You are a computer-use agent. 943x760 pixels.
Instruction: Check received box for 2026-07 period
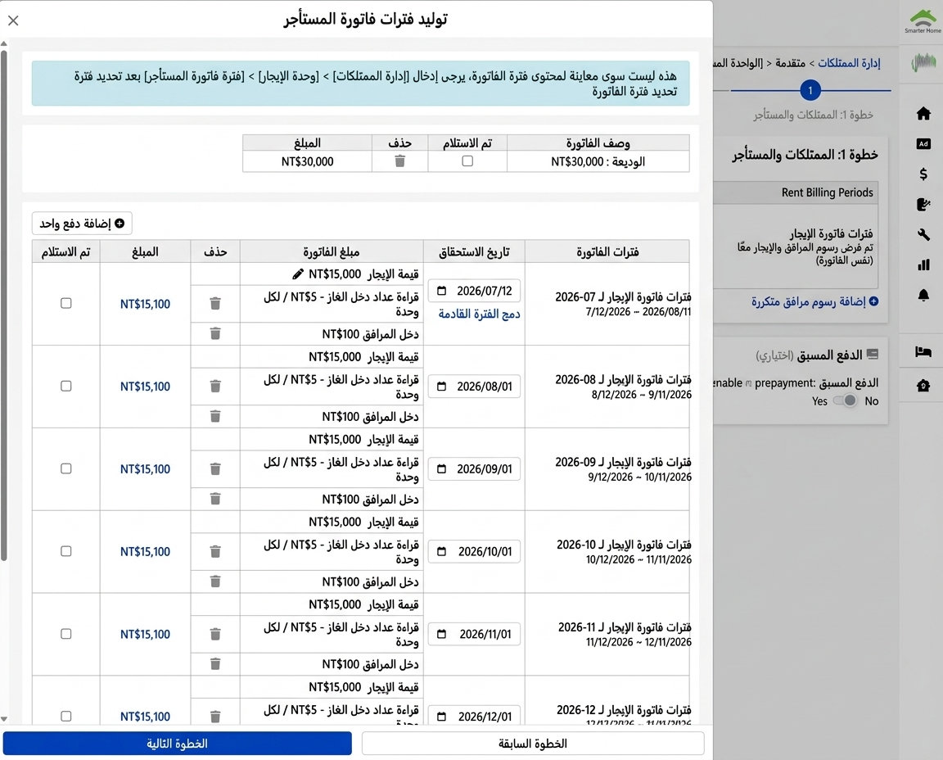click(x=66, y=303)
